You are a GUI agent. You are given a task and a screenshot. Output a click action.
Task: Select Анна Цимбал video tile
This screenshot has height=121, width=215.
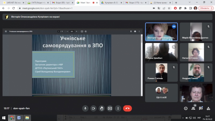point(162,52)
